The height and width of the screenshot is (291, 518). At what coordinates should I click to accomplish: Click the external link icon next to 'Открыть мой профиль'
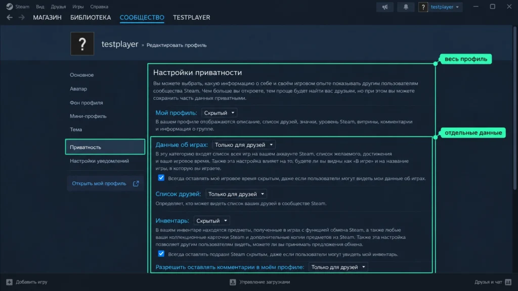pos(136,184)
